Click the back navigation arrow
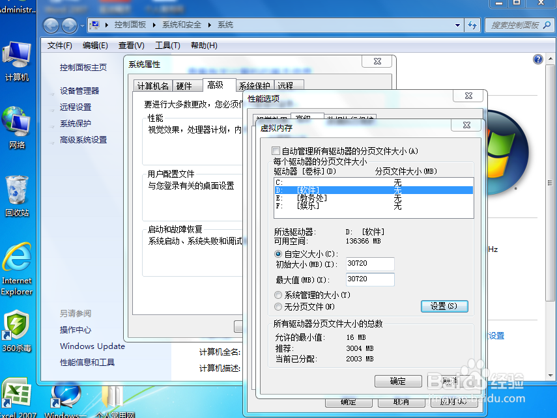Image resolution: width=557 pixels, height=418 pixels. [50, 25]
